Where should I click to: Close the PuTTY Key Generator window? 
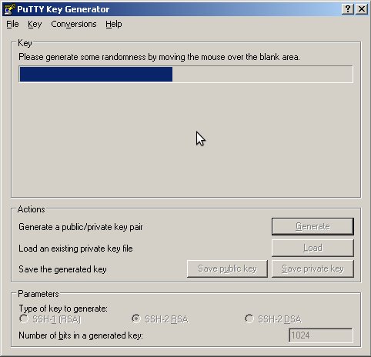pos(362,9)
